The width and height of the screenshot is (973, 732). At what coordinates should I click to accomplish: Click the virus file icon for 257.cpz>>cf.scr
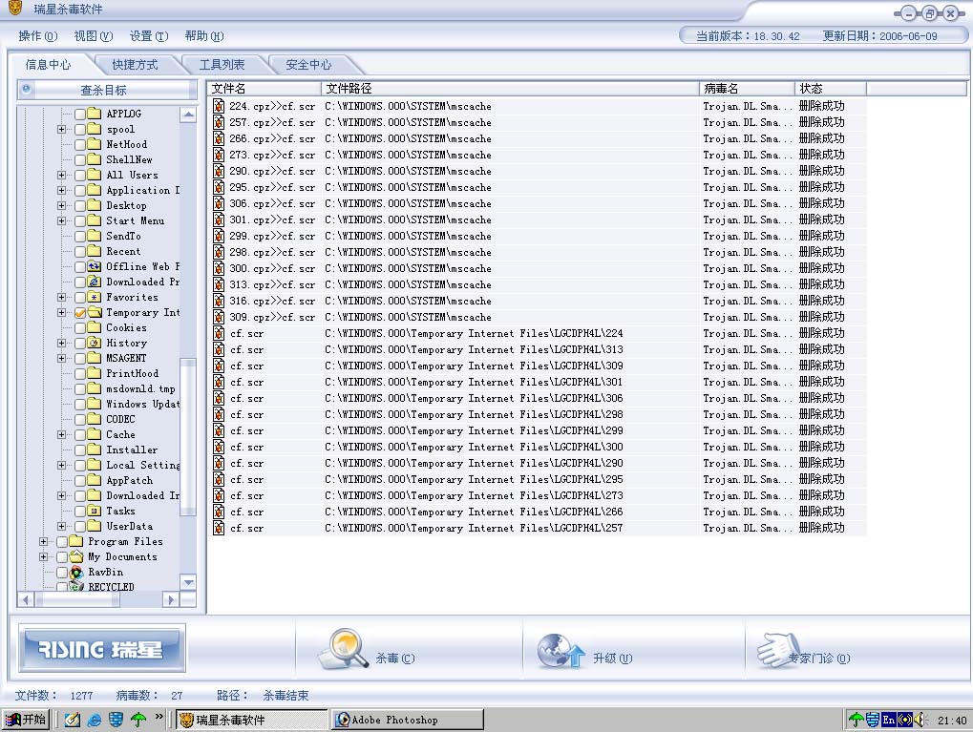pos(219,122)
